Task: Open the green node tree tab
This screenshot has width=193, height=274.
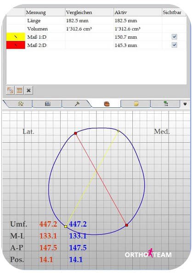Action: tap(166, 104)
